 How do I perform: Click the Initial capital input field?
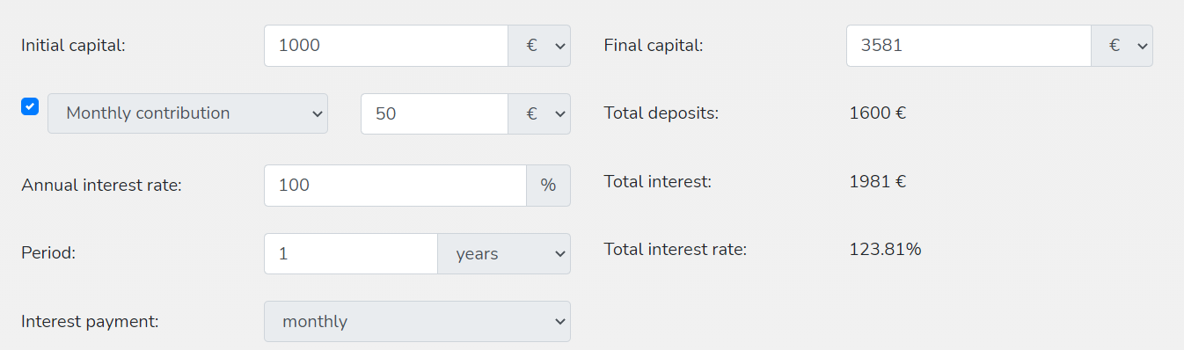pos(386,46)
